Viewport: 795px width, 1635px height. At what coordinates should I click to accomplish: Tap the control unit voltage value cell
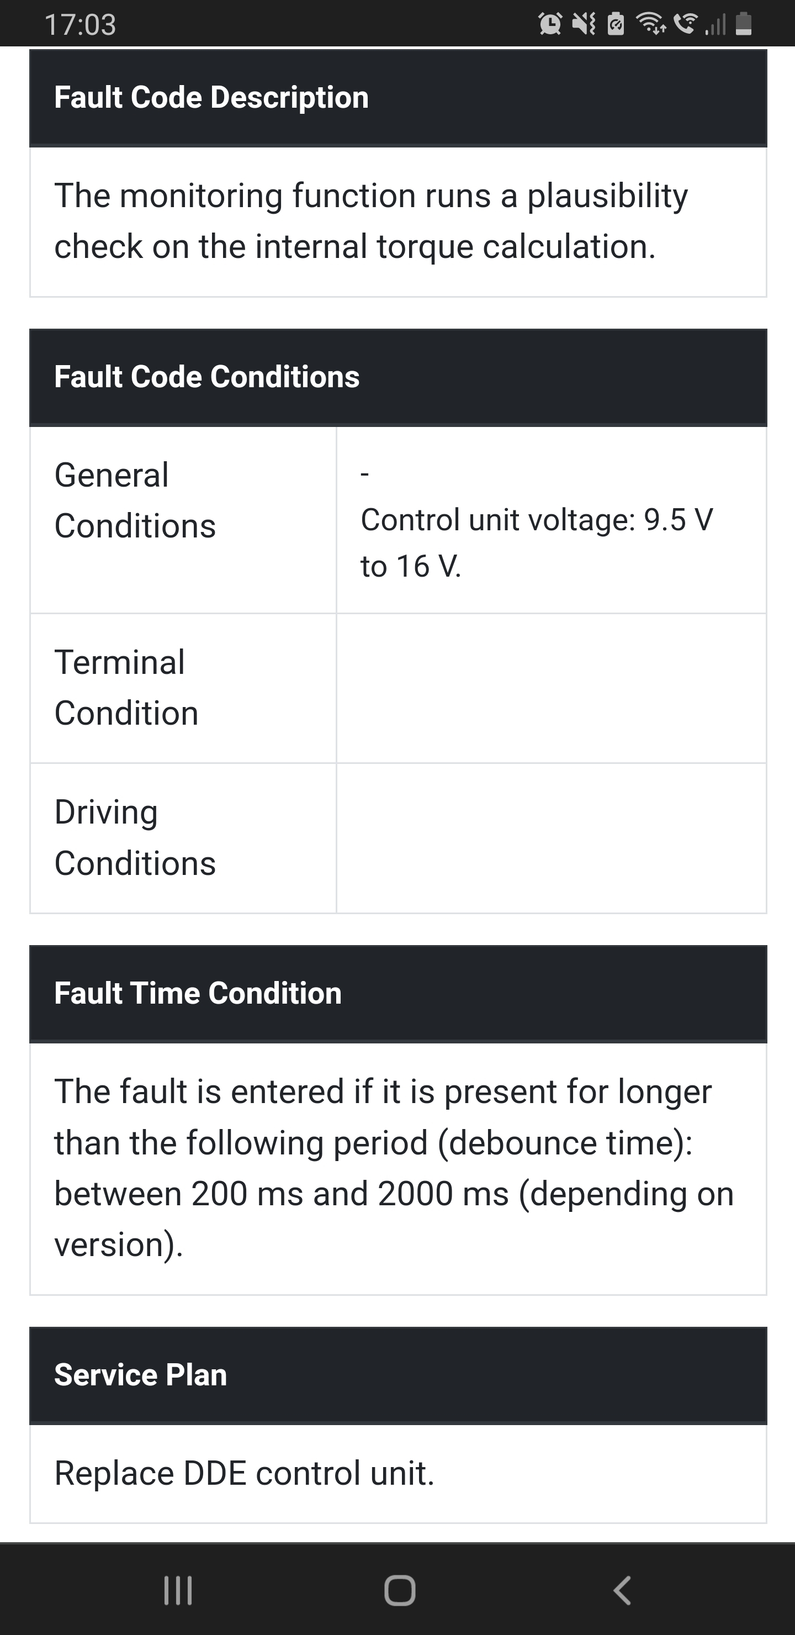coord(537,542)
